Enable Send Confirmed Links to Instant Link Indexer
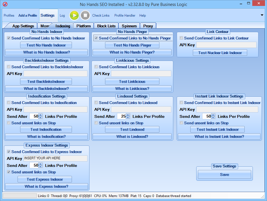 pos(181,103)
